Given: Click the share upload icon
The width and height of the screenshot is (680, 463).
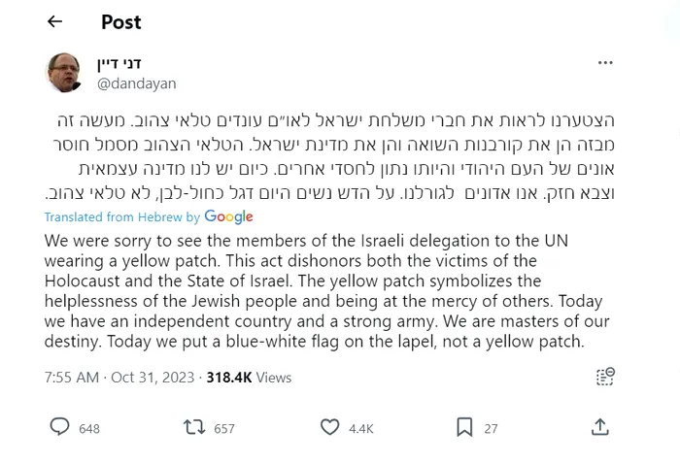Looking at the screenshot, I should pos(600,427).
